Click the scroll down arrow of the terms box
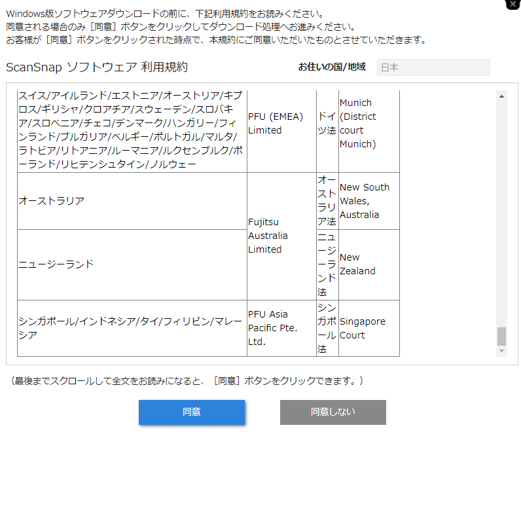Viewport: 521px width, 508px height. point(502,351)
